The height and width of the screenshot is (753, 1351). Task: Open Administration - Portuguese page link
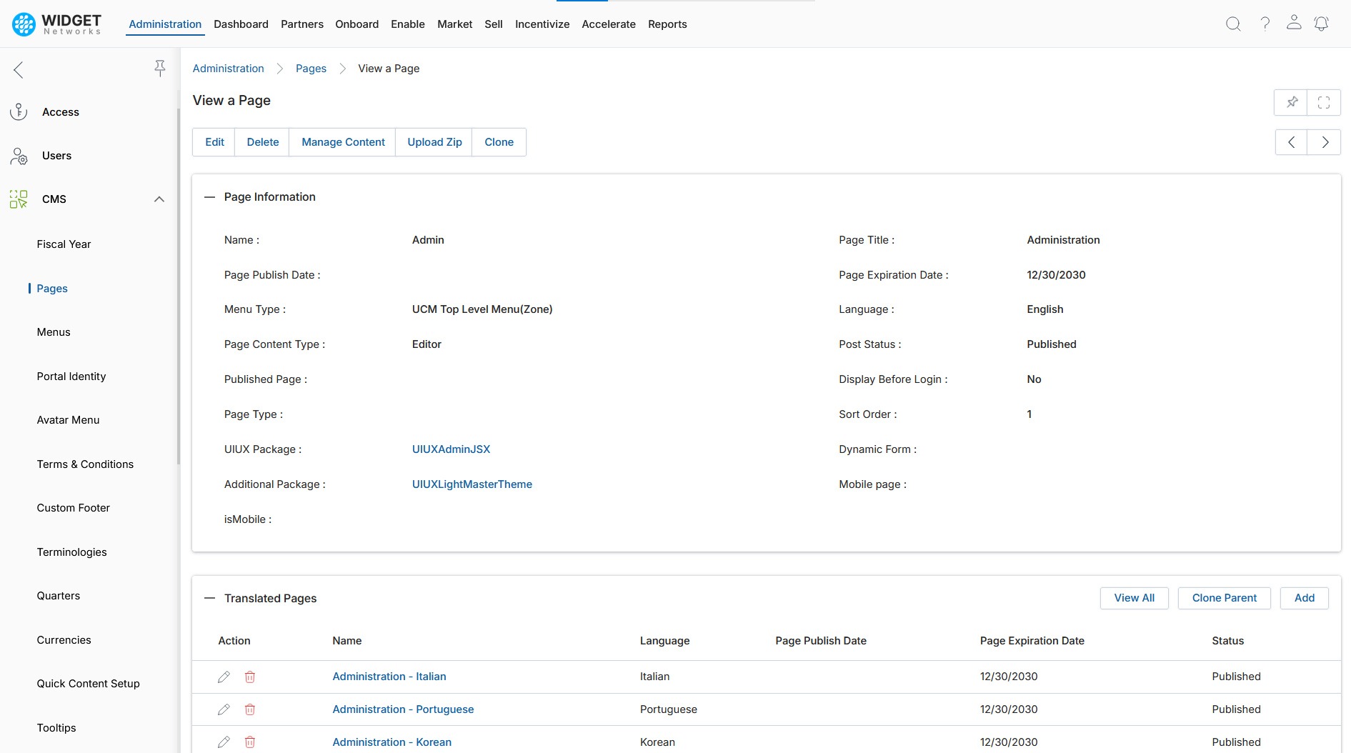click(403, 709)
